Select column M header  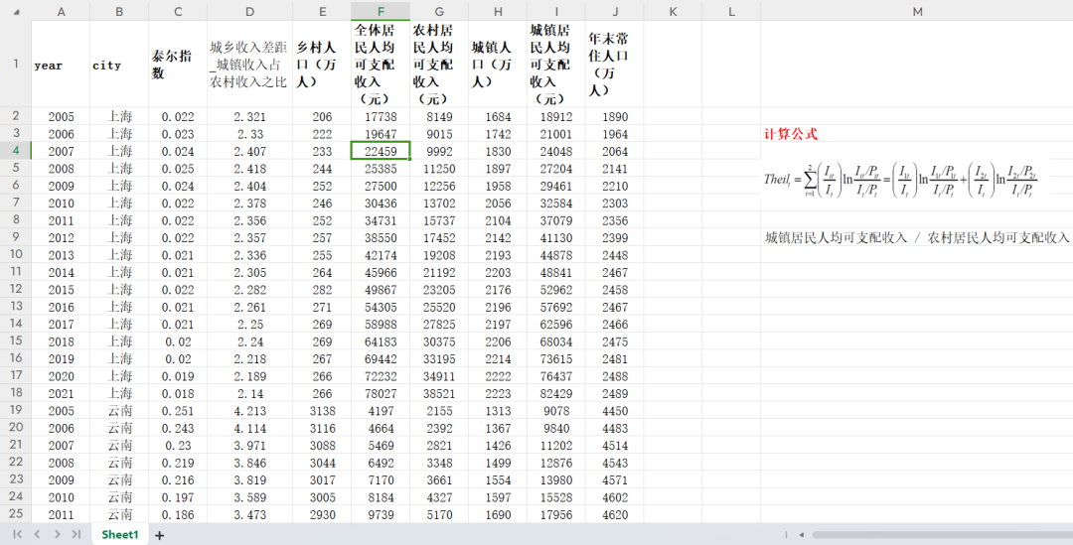pyautogui.click(x=916, y=11)
